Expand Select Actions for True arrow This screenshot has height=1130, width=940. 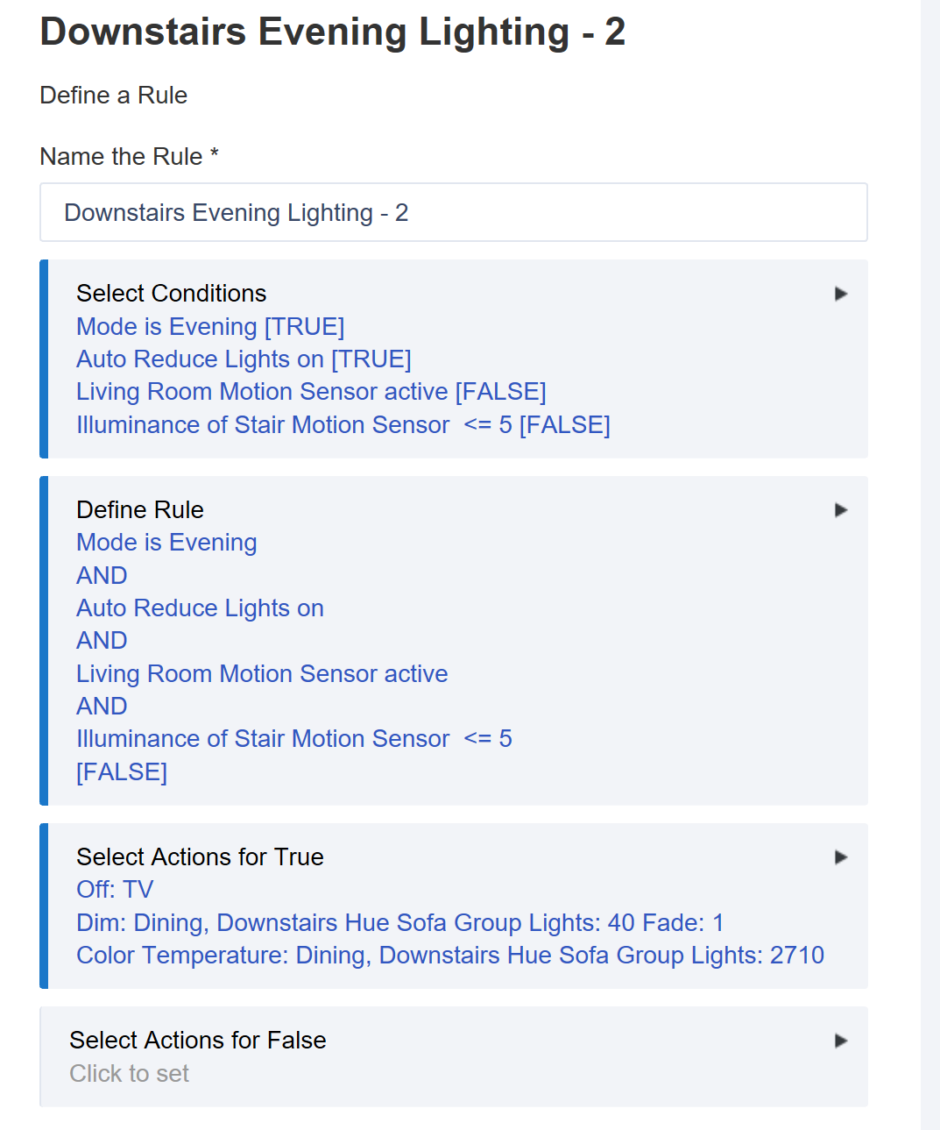click(x=841, y=857)
